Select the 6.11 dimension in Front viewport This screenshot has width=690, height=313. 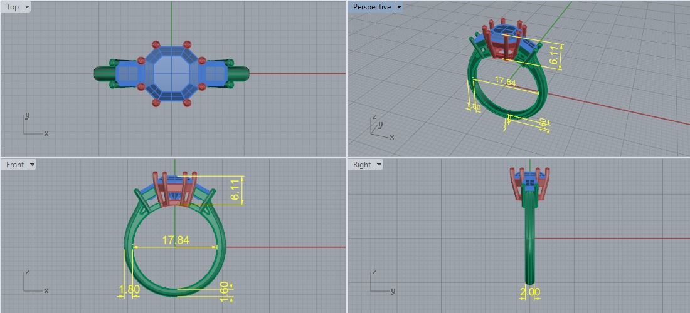pyautogui.click(x=236, y=190)
